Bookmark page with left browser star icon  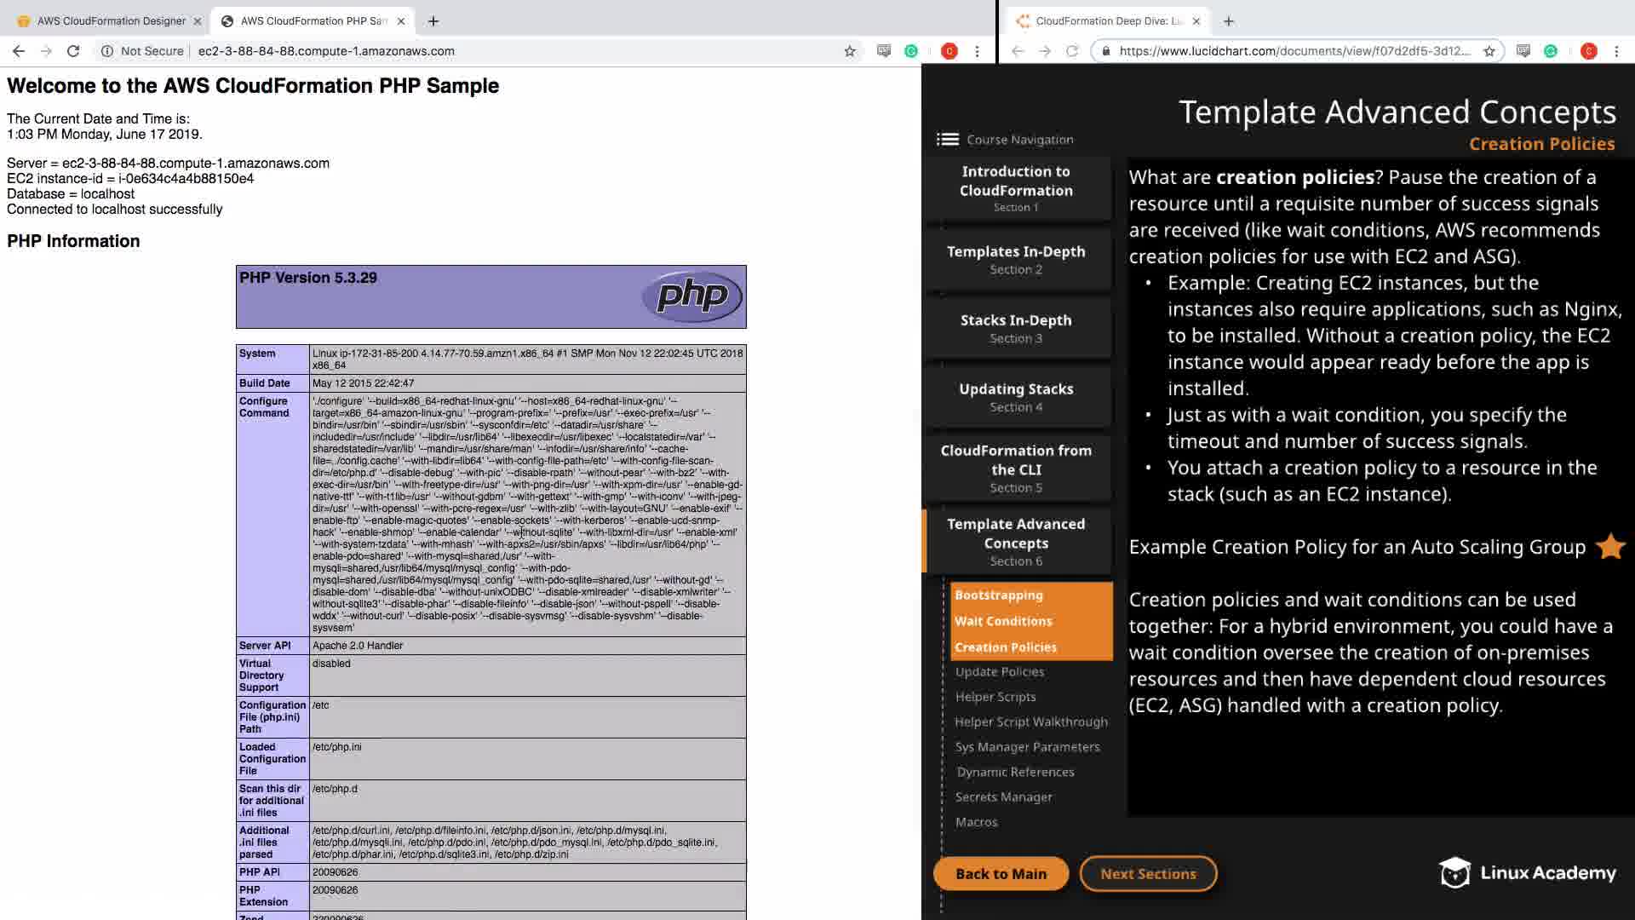(x=849, y=51)
